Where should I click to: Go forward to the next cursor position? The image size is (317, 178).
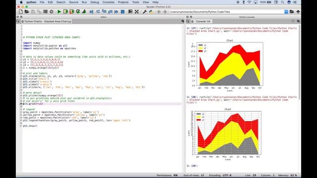(x=165, y=12)
